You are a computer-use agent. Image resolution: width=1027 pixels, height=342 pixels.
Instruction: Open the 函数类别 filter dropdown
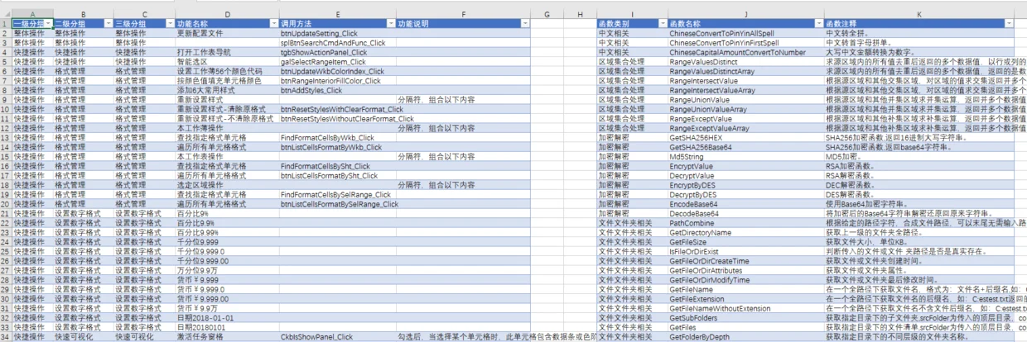coord(662,24)
